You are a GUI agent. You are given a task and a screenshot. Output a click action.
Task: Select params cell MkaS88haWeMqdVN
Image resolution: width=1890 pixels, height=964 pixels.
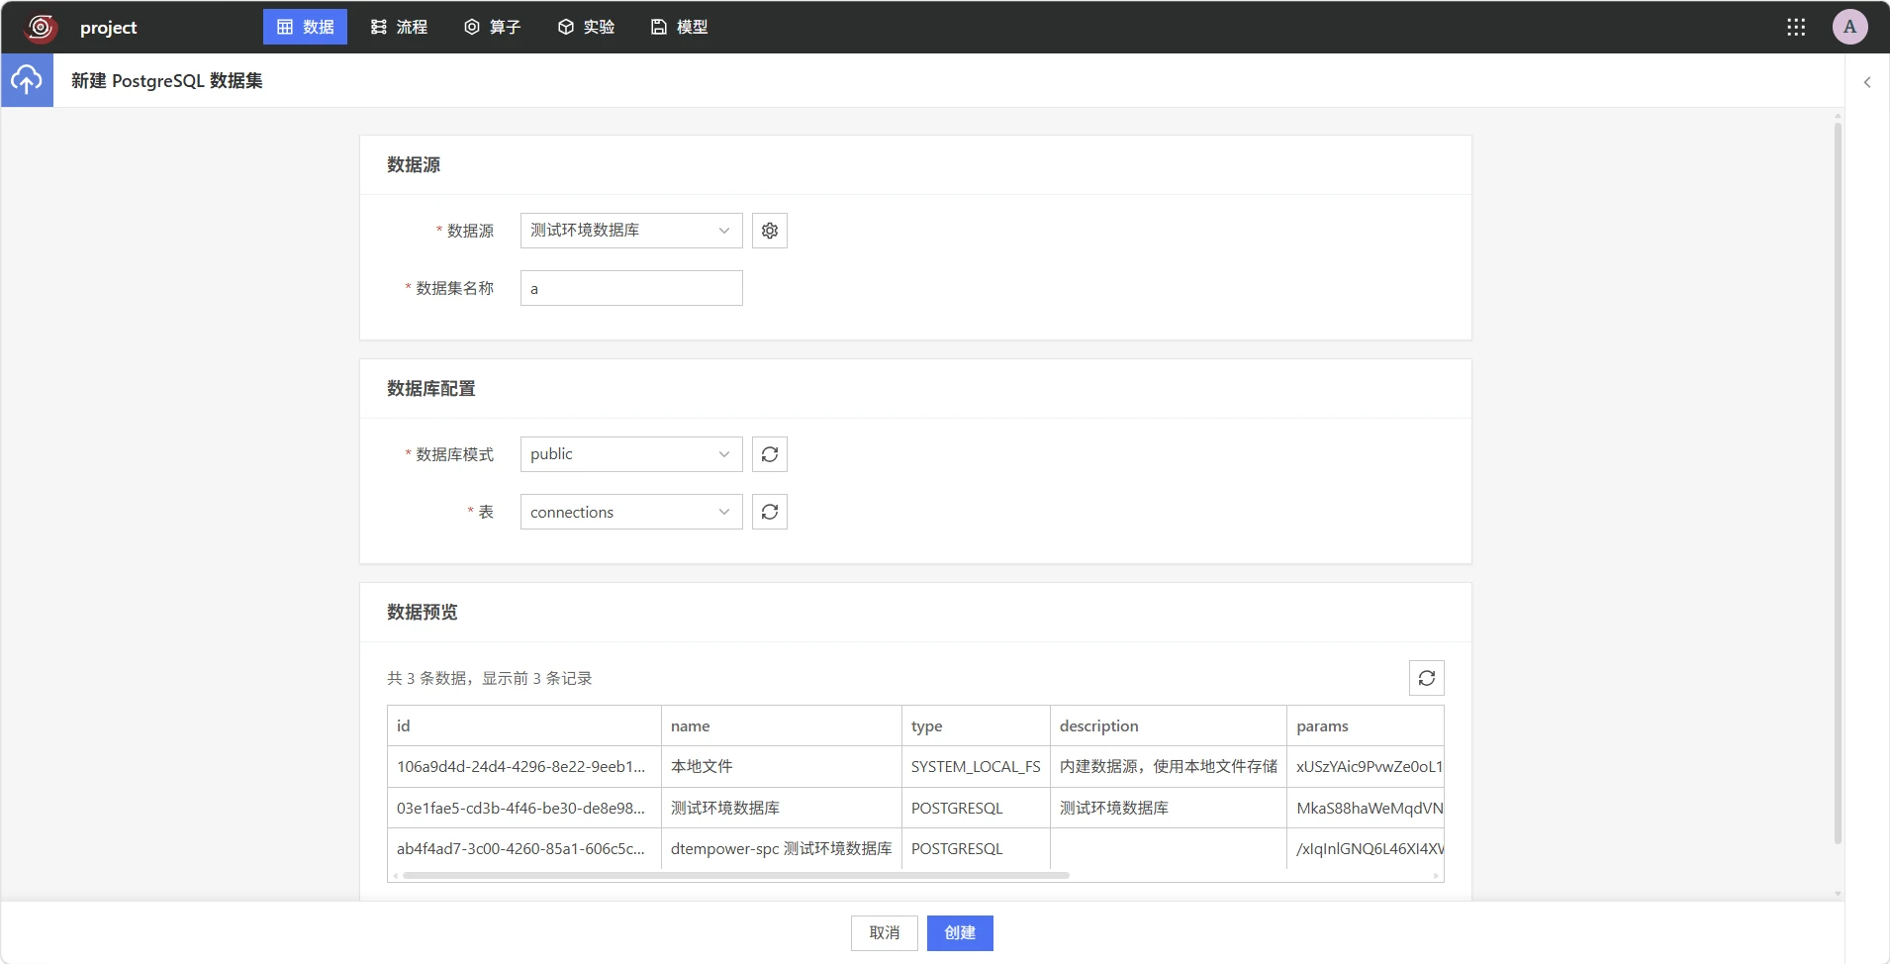click(x=1366, y=808)
